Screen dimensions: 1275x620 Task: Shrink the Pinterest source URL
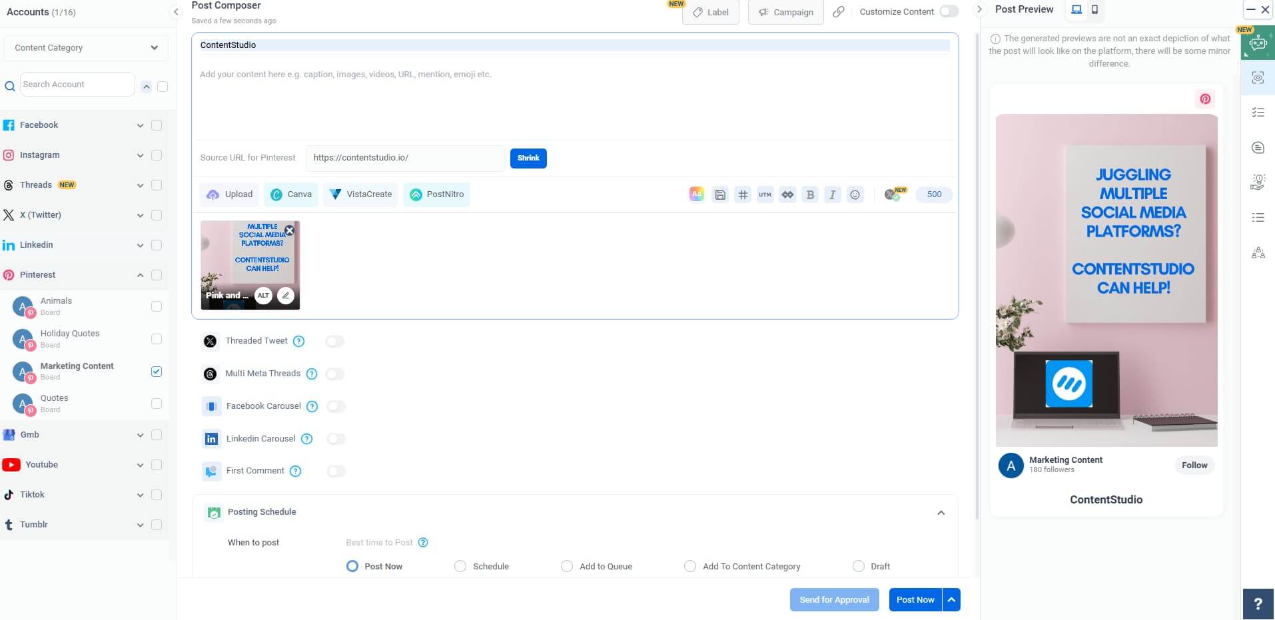(528, 158)
